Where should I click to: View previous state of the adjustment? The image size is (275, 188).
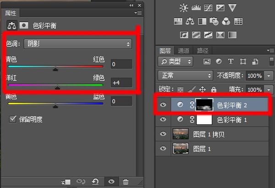pos(81,182)
